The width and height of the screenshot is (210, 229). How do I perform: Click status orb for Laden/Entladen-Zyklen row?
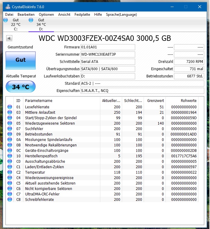[x=10, y=167]
